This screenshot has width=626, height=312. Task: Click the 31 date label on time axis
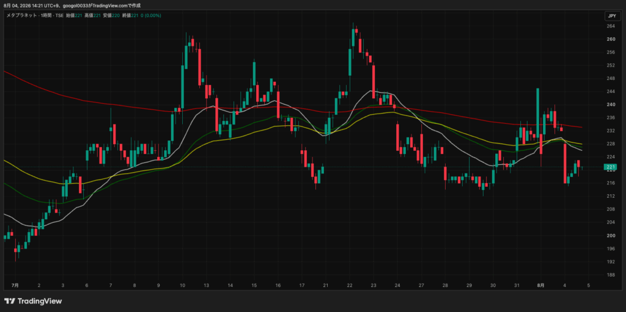click(x=517, y=286)
